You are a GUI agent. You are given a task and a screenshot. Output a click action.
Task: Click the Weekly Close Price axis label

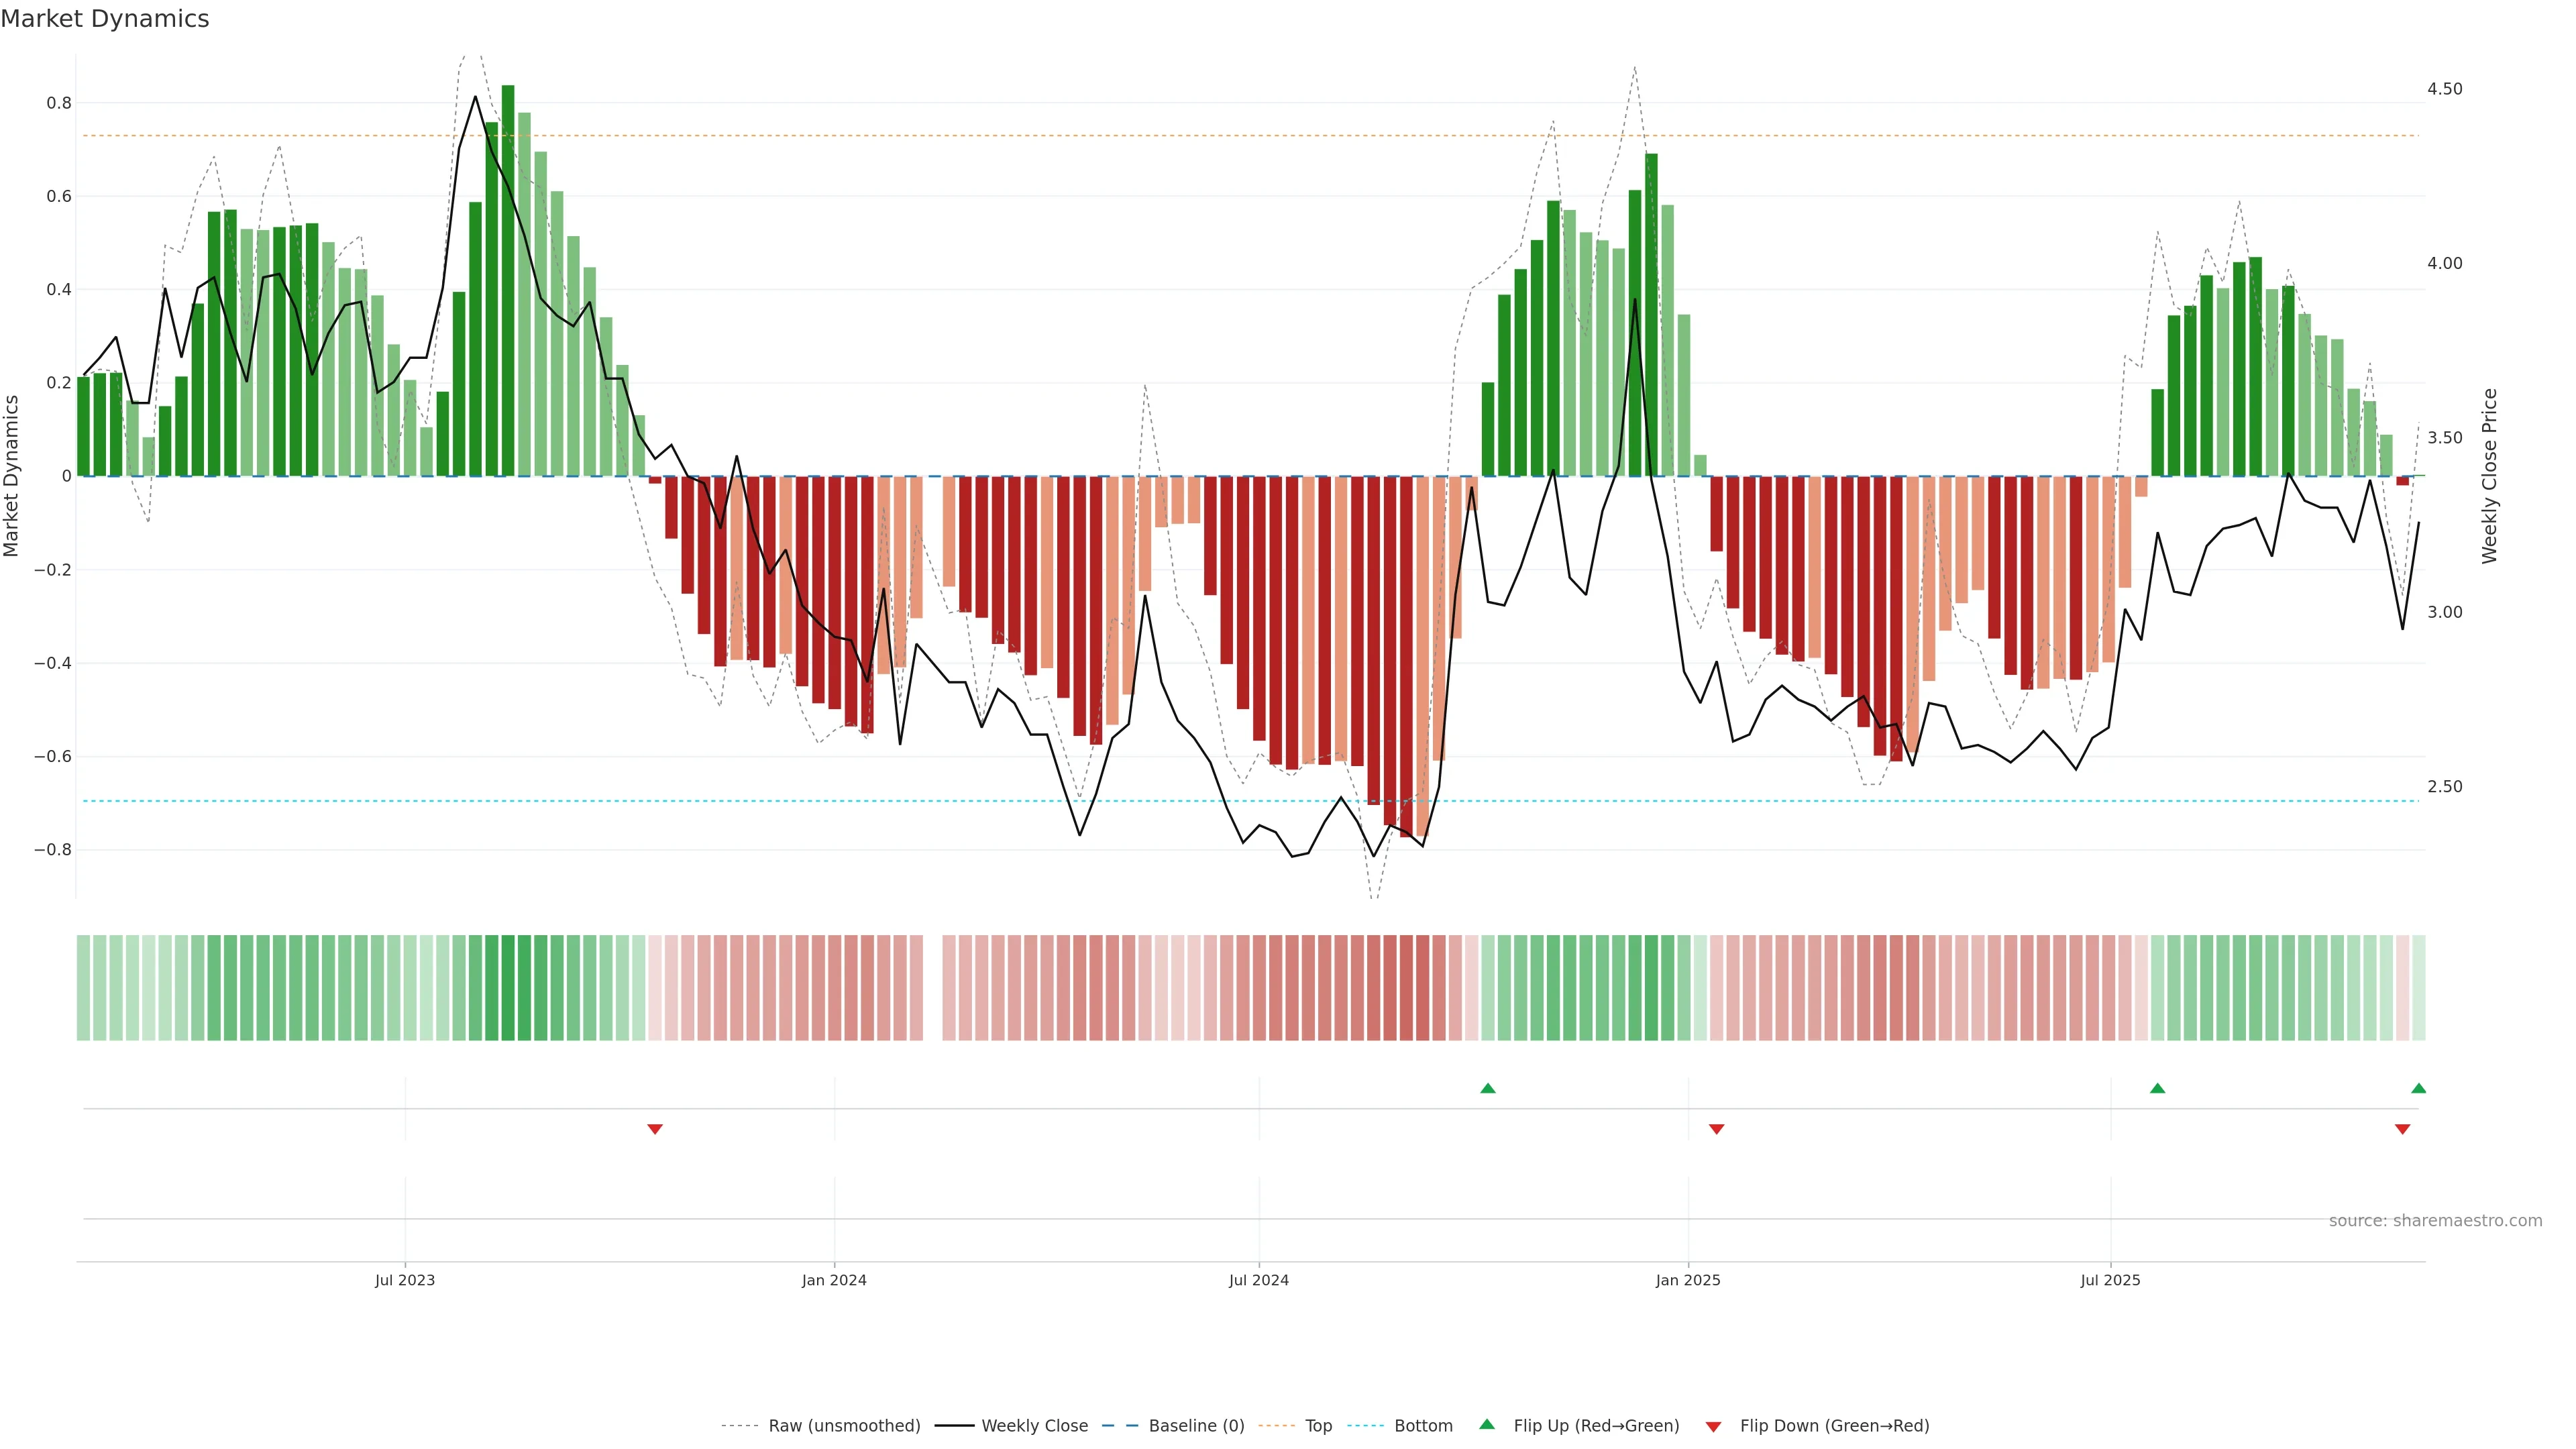(2489, 476)
